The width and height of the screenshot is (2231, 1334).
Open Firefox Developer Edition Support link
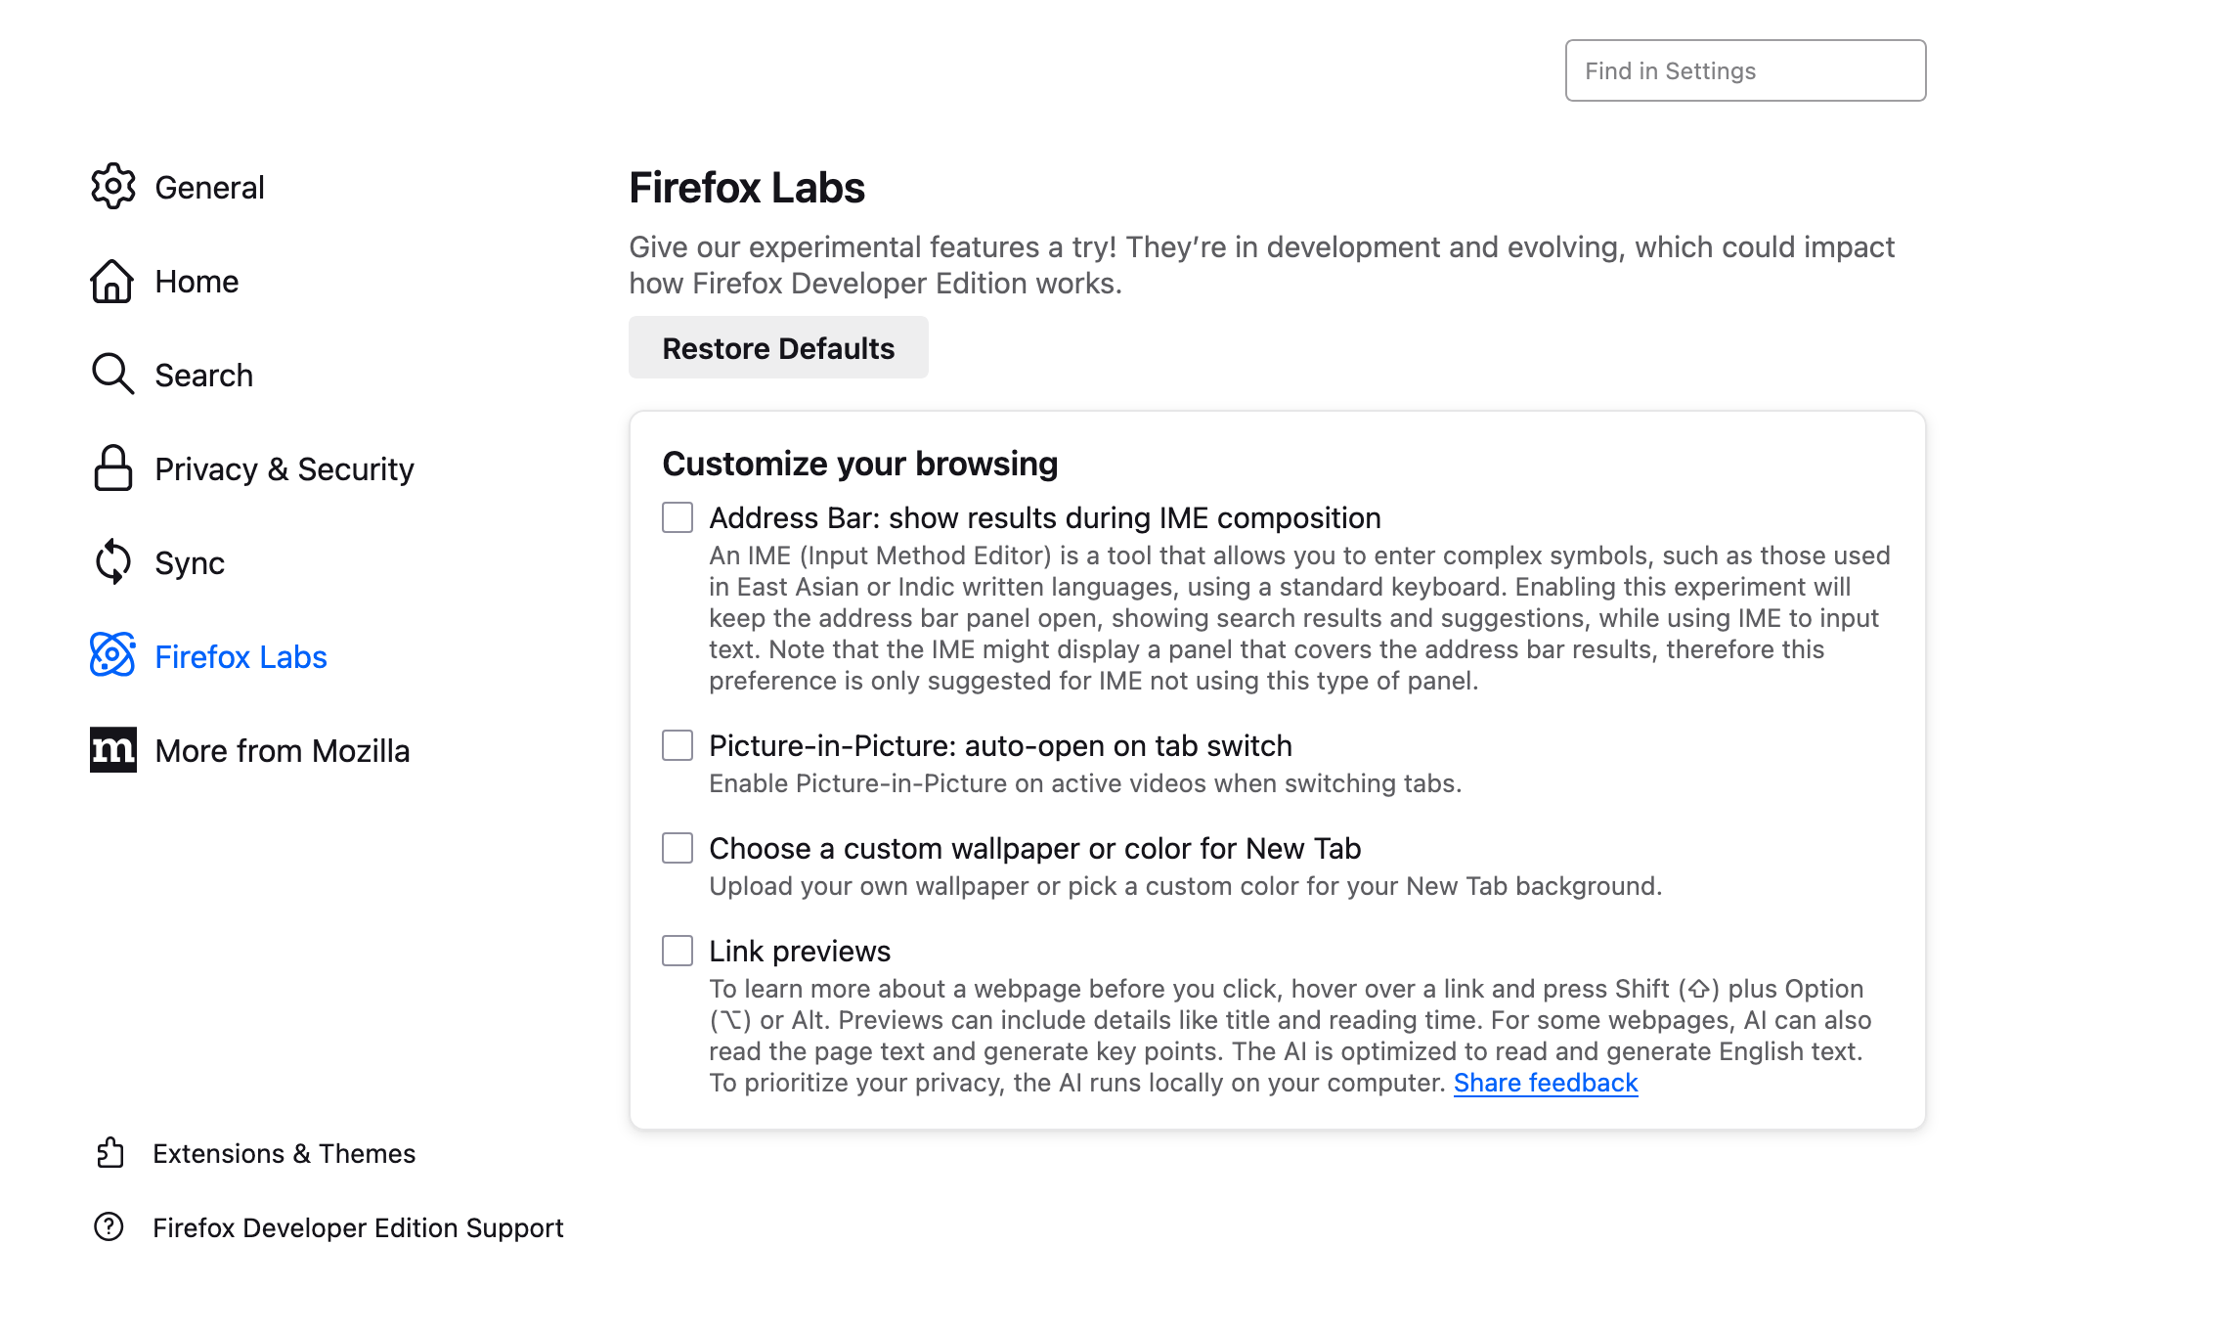[x=358, y=1227]
